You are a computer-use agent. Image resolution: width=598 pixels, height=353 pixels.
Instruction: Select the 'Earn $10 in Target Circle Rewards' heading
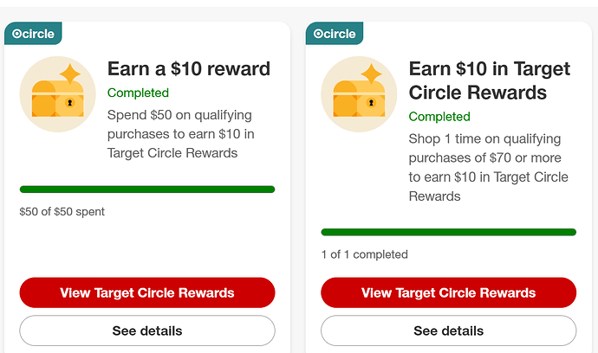(490, 80)
